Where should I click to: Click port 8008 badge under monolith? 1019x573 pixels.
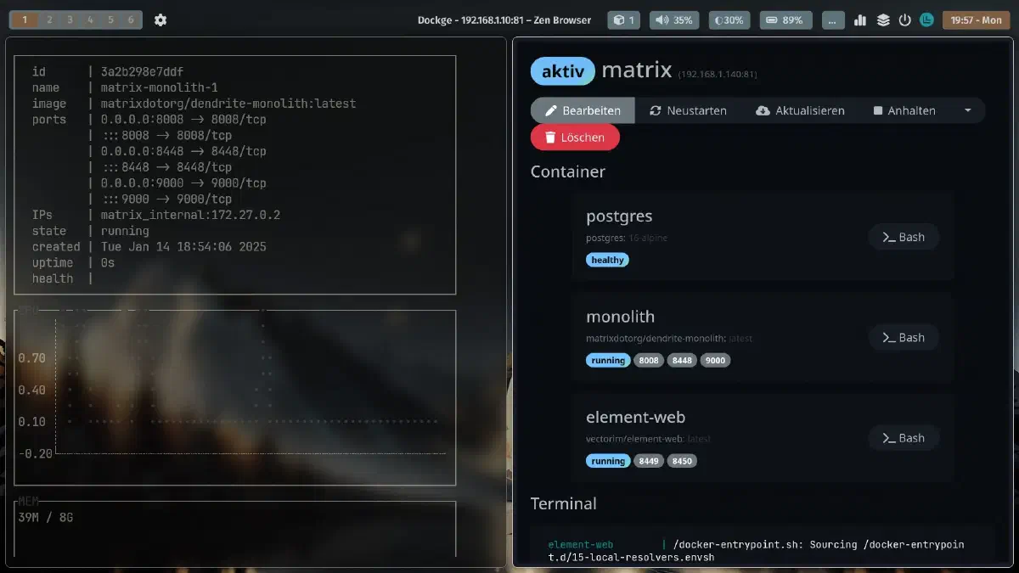649,360
